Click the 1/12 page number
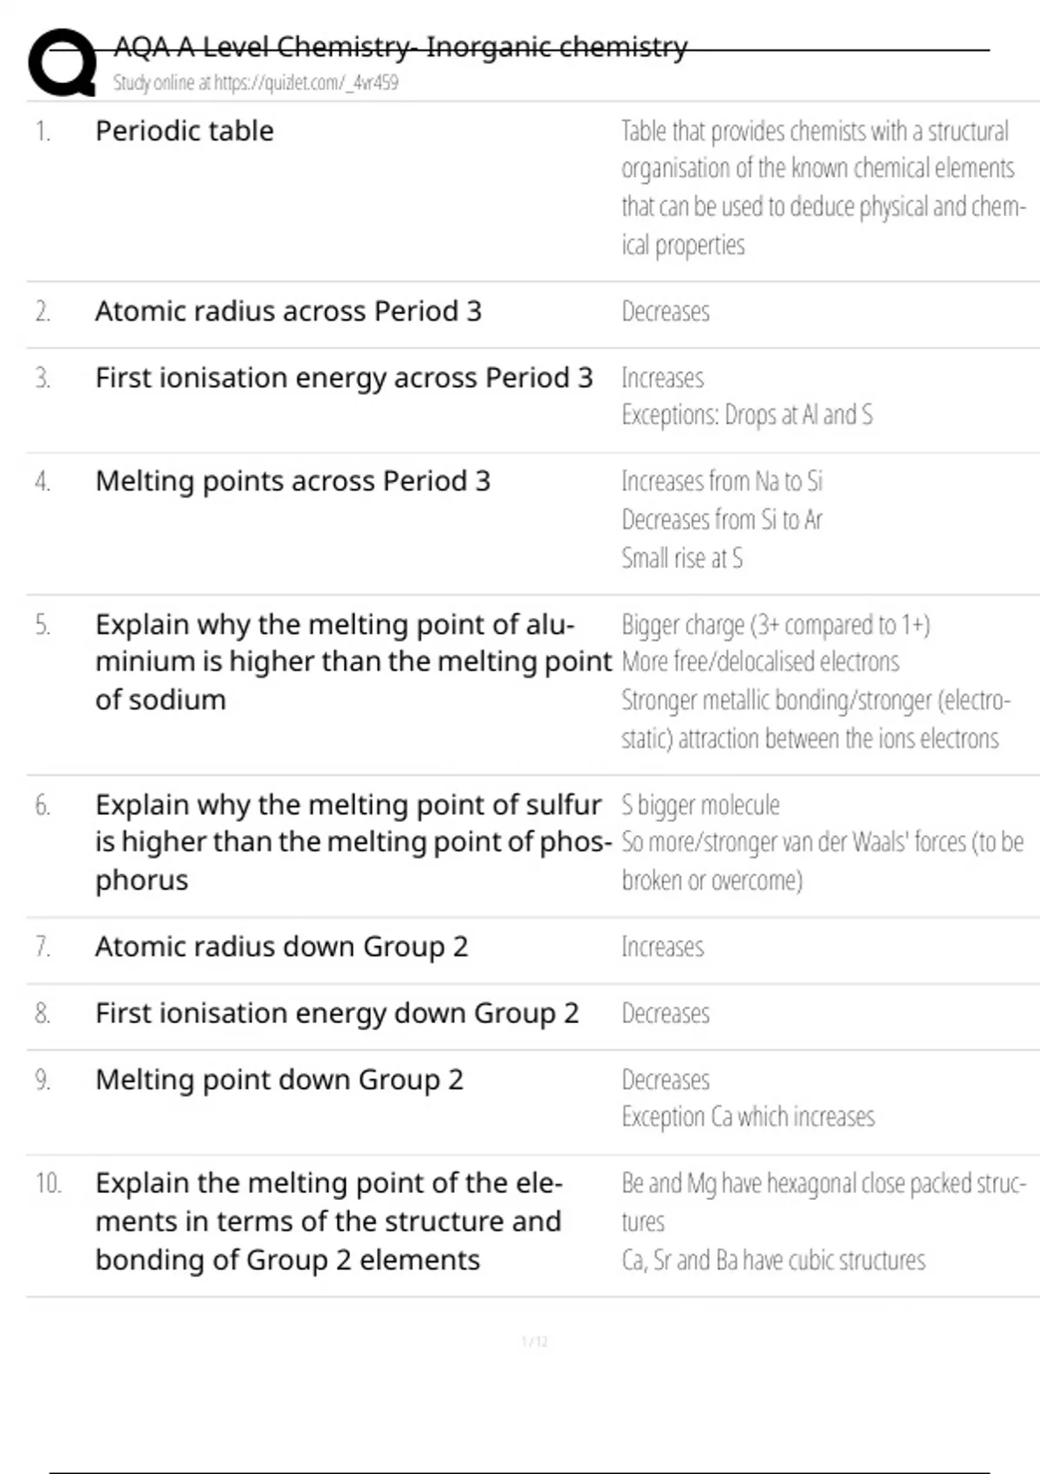Image resolution: width=1040 pixels, height=1474 pixels. tap(535, 1342)
